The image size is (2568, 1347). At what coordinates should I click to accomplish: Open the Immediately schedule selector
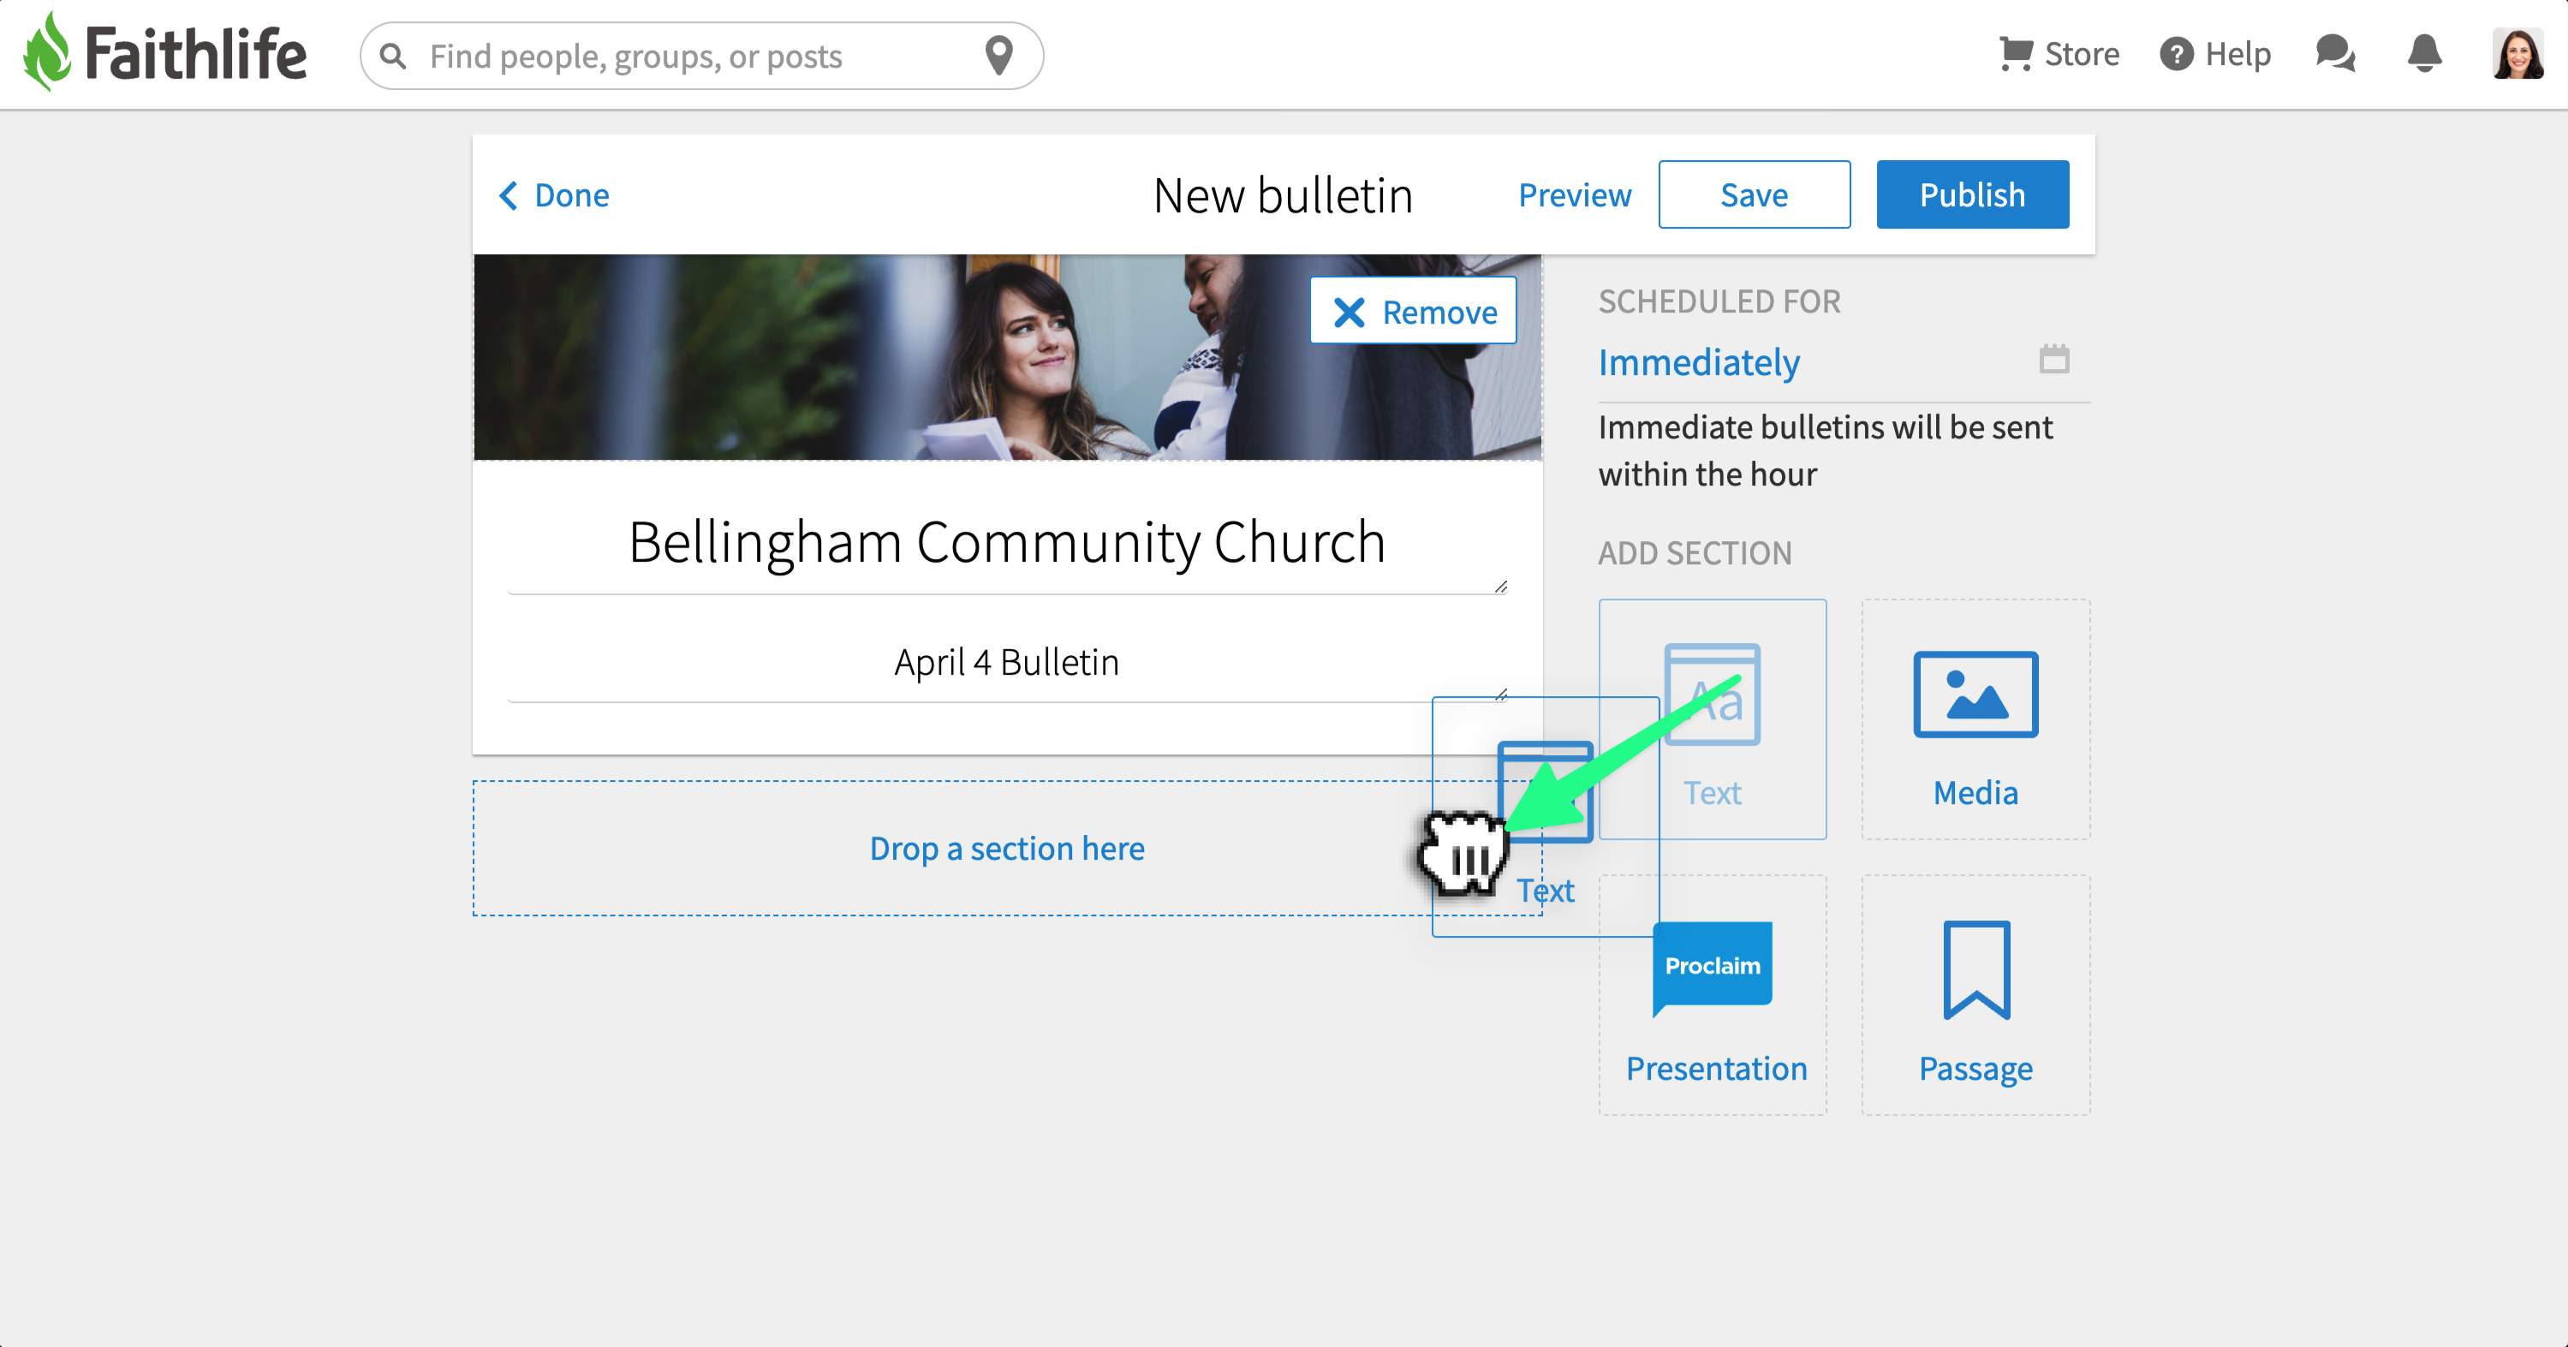[x=1699, y=363]
